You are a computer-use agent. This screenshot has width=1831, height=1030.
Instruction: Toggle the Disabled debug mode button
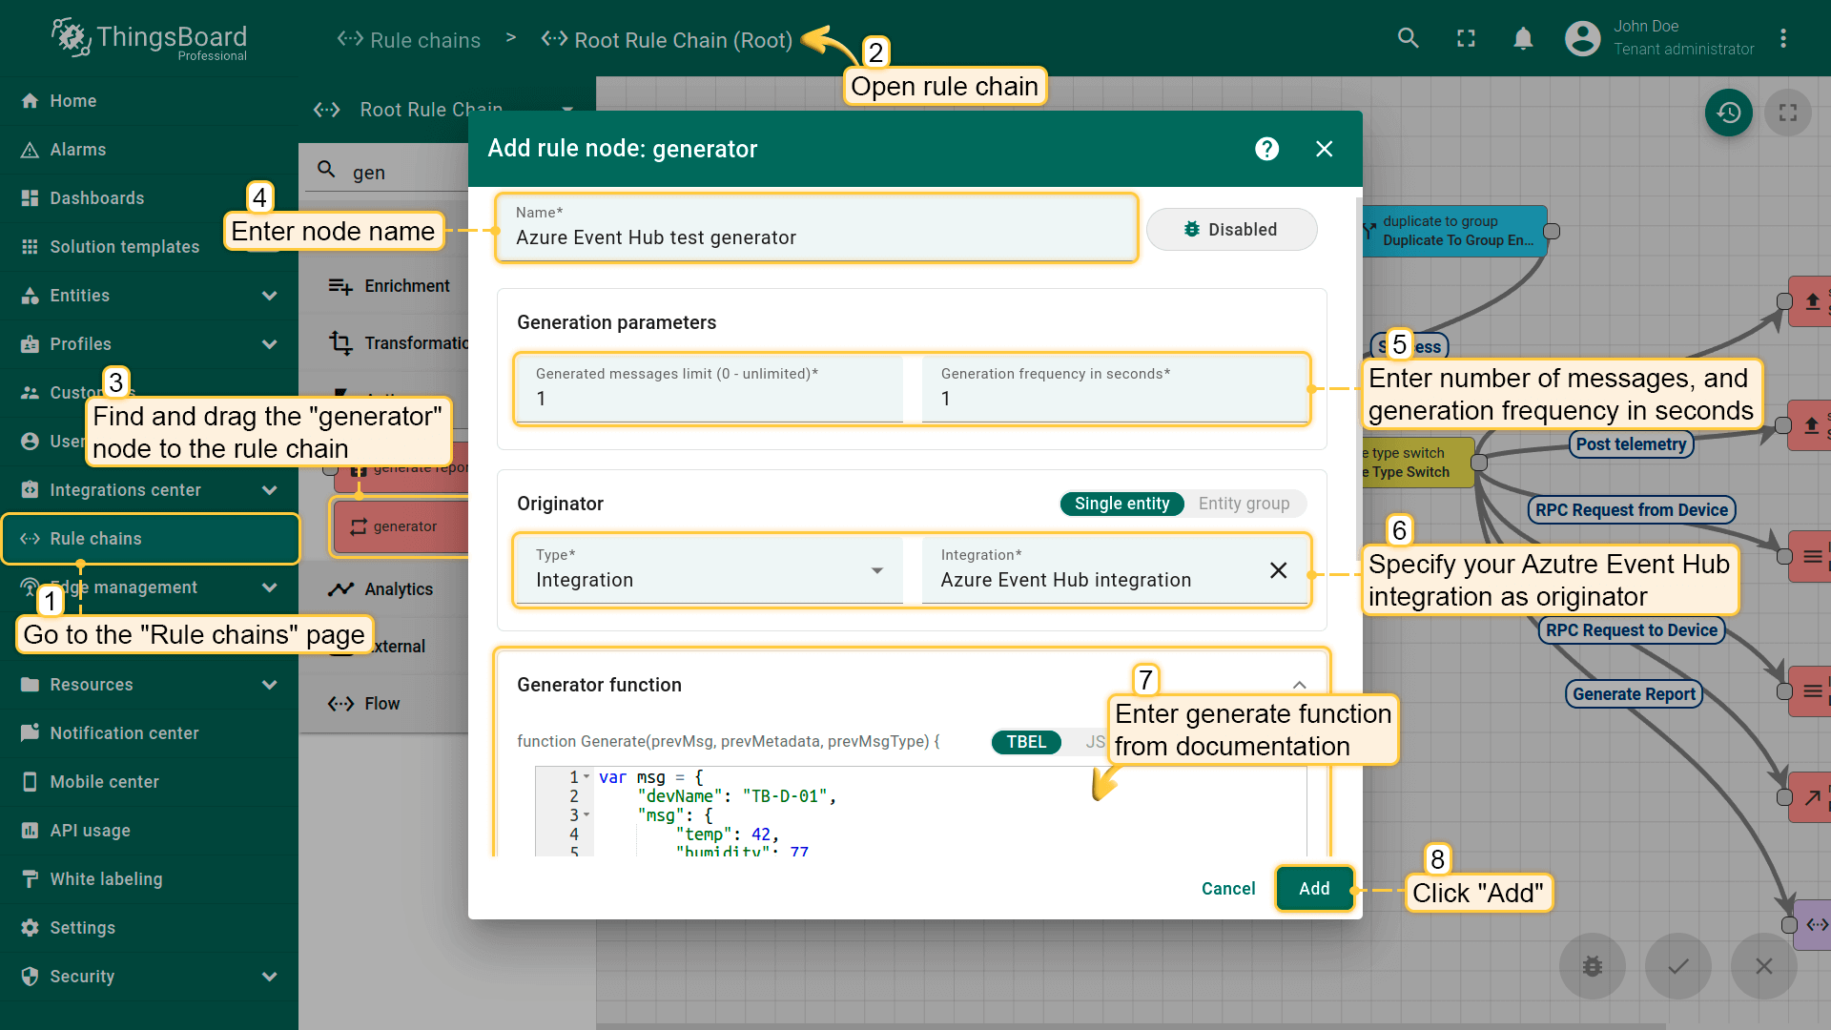1231,230
